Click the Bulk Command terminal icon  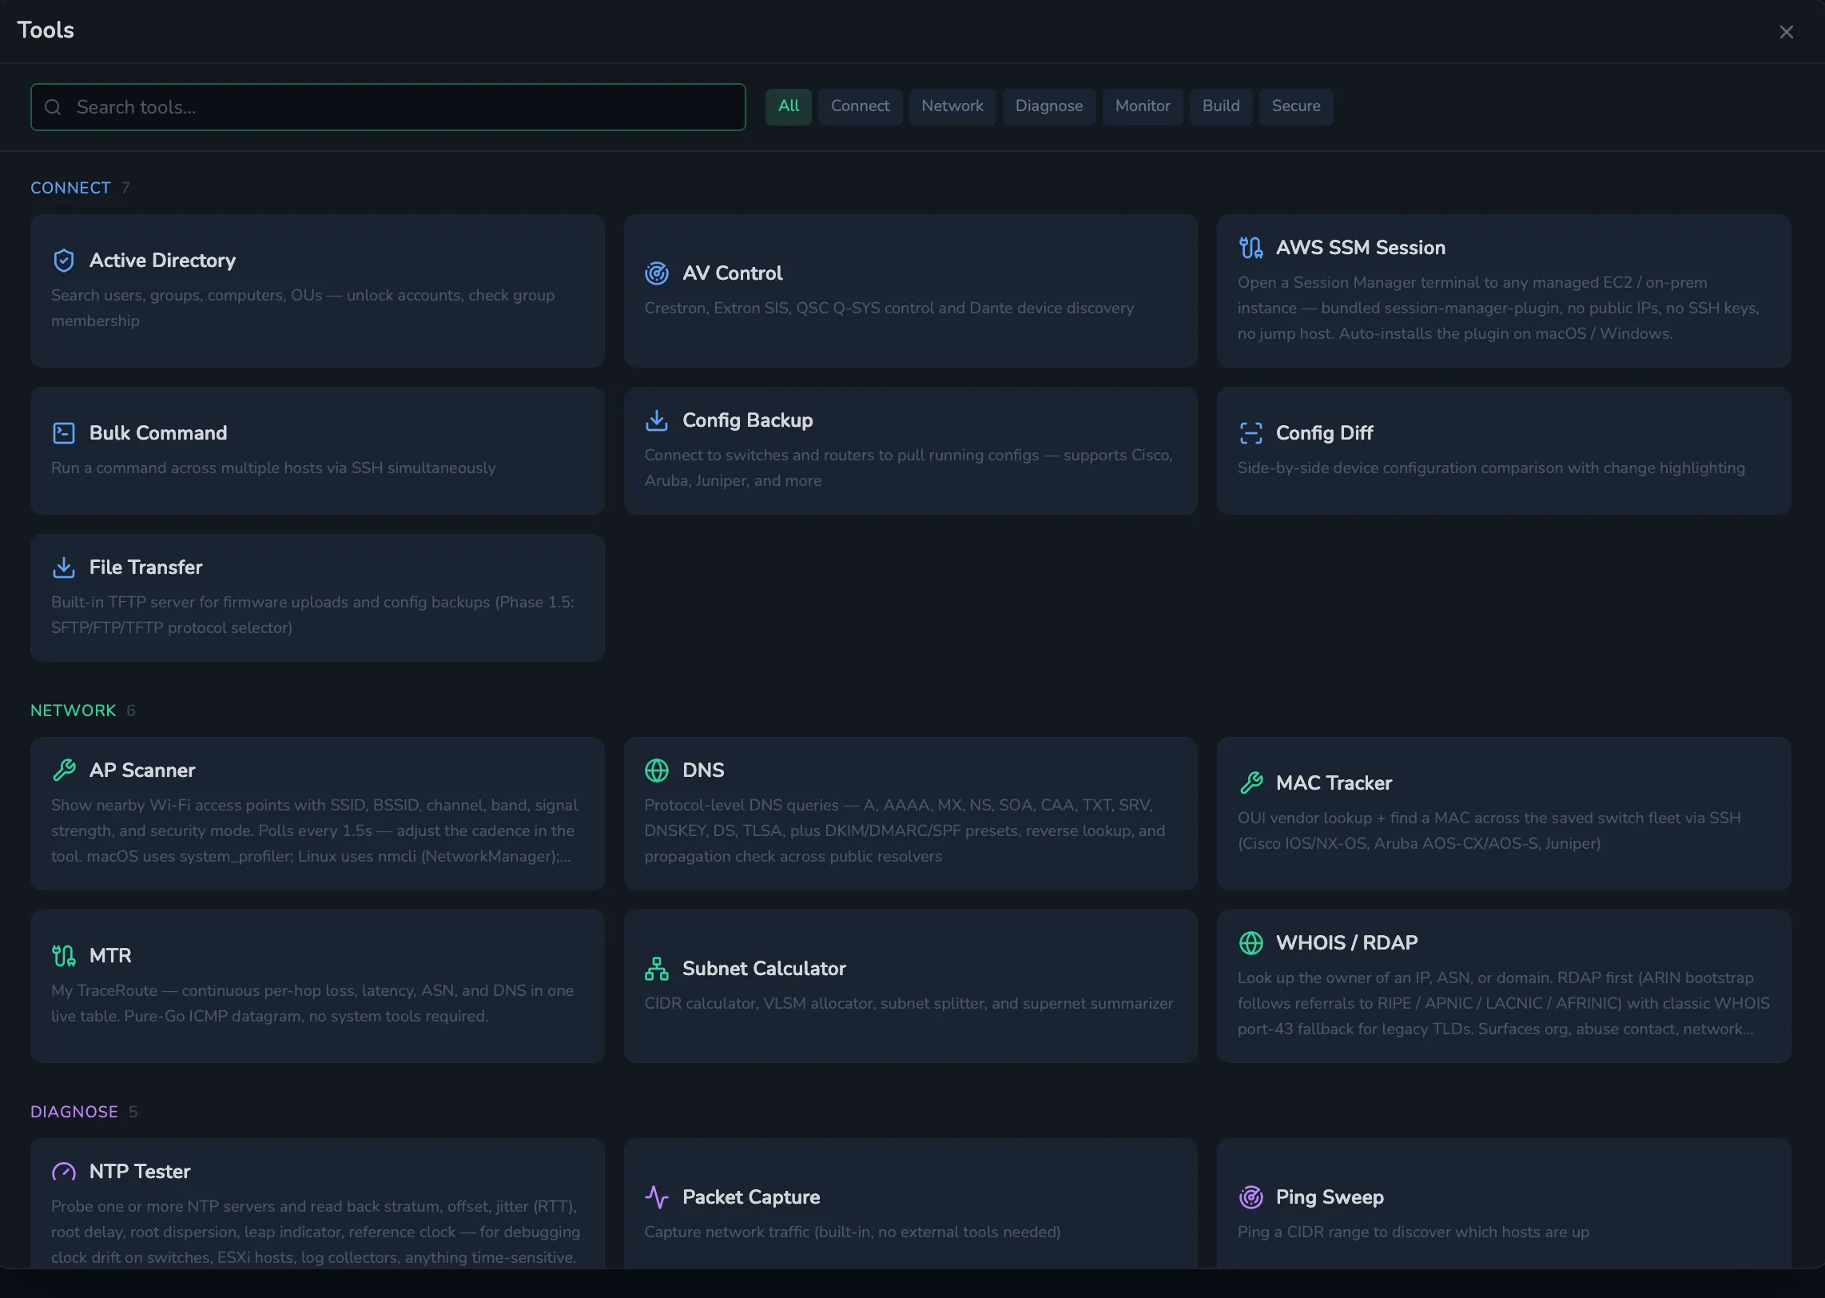[64, 433]
